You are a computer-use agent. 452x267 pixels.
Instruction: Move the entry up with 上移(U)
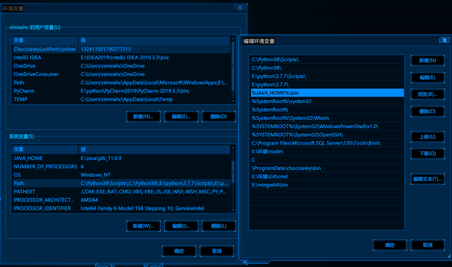427,136
